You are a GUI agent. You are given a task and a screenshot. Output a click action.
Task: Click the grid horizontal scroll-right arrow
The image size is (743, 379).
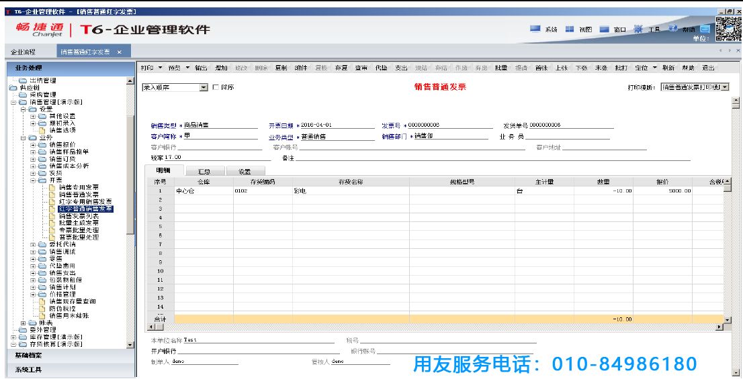point(720,327)
